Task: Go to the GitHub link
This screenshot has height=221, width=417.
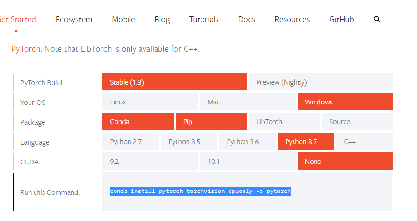Action: (342, 19)
